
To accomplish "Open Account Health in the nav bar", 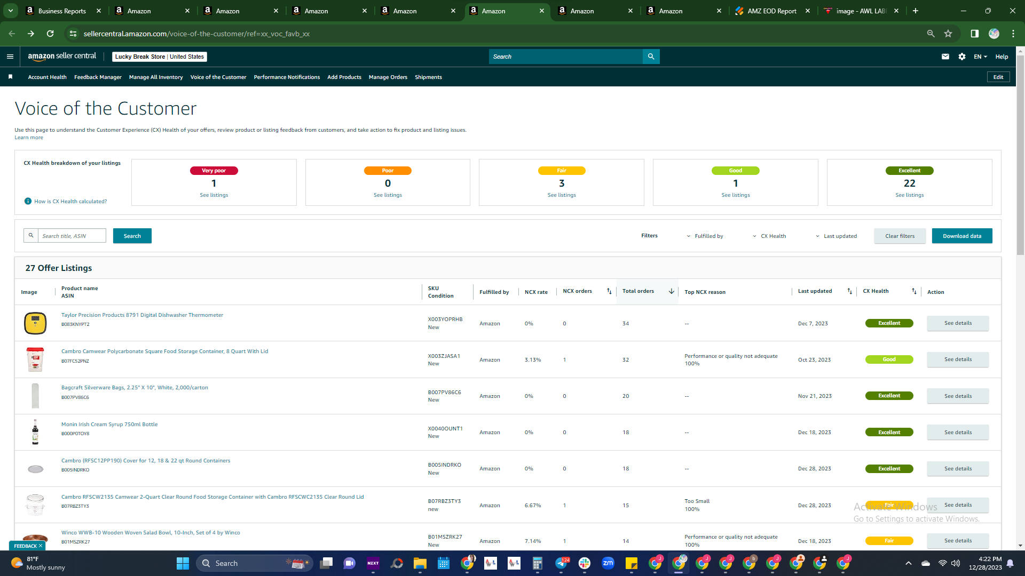I will pos(48,77).
